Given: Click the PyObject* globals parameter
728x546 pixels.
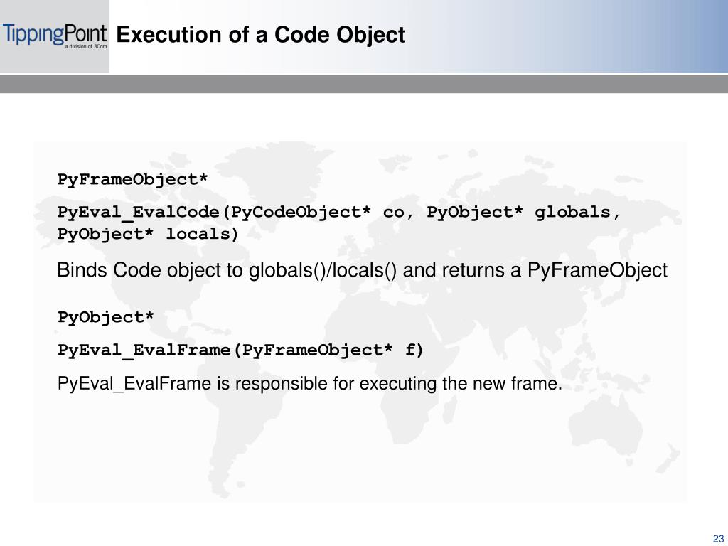Looking at the screenshot, I should (x=518, y=212).
